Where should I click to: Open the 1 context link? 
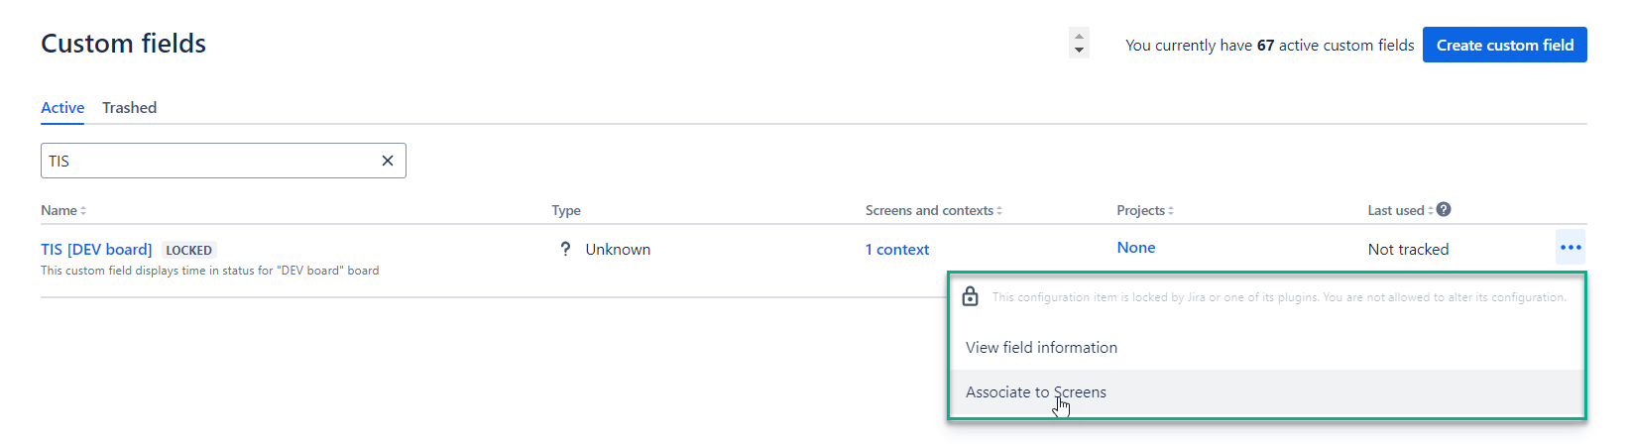pyautogui.click(x=897, y=249)
